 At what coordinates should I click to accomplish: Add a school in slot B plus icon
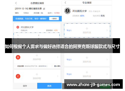point(37,55)
